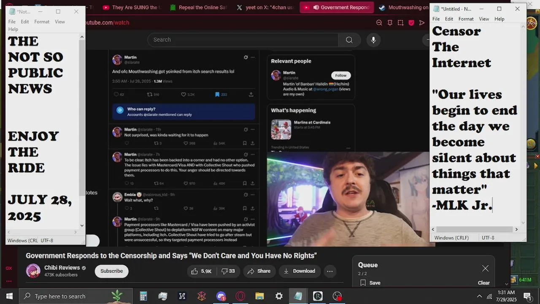Image resolution: width=540 pixels, height=304 pixels.
Task: Open the Chibi Reviews channel avatar
Action: [x=33, y=271]
